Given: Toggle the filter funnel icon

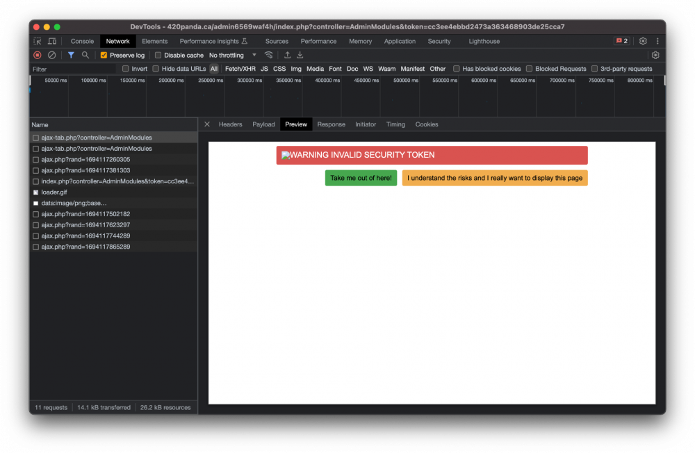Looking at the screenshot, I should [x=71, y=56].
